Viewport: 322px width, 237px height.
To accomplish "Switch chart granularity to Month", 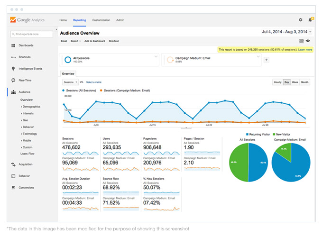I will pos(304,82).
